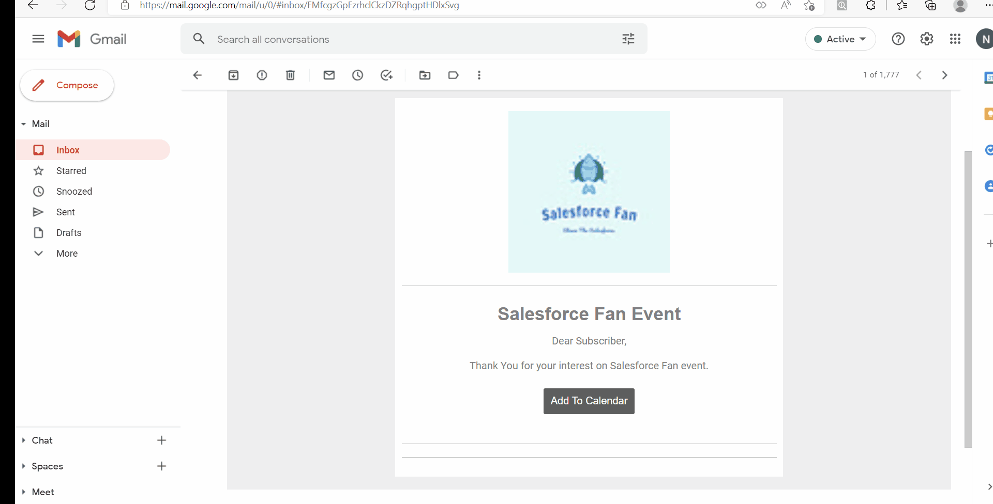The width and height of the screenshot is (993, 504).
Task: Open the Active status dropdown
Action: coord(840,39)
